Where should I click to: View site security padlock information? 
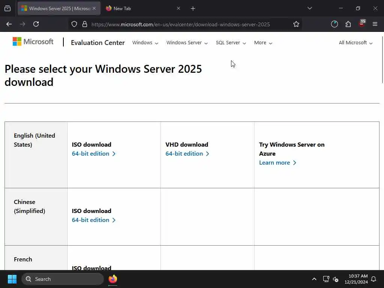coord(85,24)
